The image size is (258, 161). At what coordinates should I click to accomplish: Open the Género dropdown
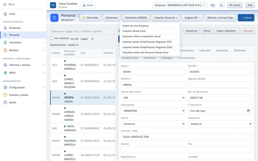[153, 124]
